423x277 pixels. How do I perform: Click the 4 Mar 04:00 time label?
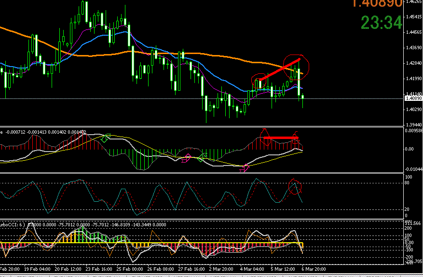[x=252, y=269]
